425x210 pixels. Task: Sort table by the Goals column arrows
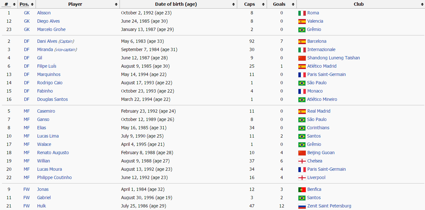[293, 4]
